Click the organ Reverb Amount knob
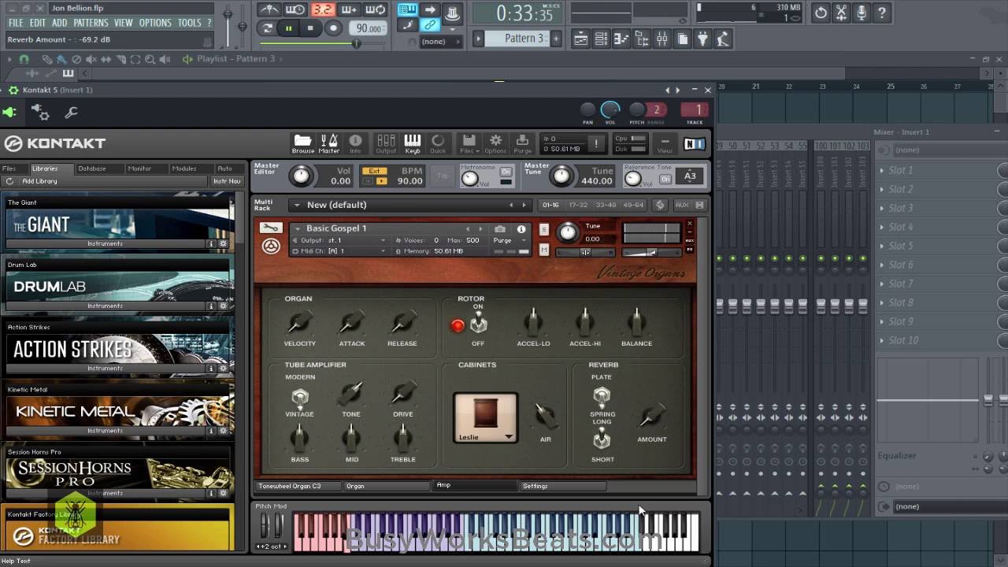Viewport: 1008px width, 567px height. point(652,415)
